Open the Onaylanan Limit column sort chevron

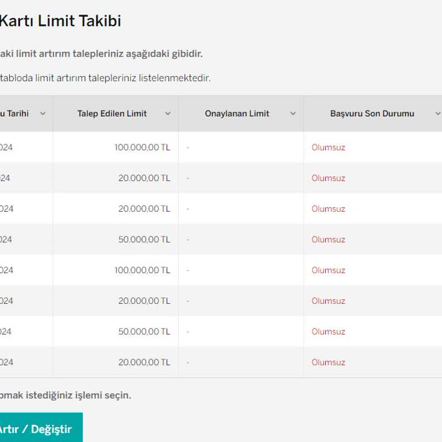click(293, 113)
